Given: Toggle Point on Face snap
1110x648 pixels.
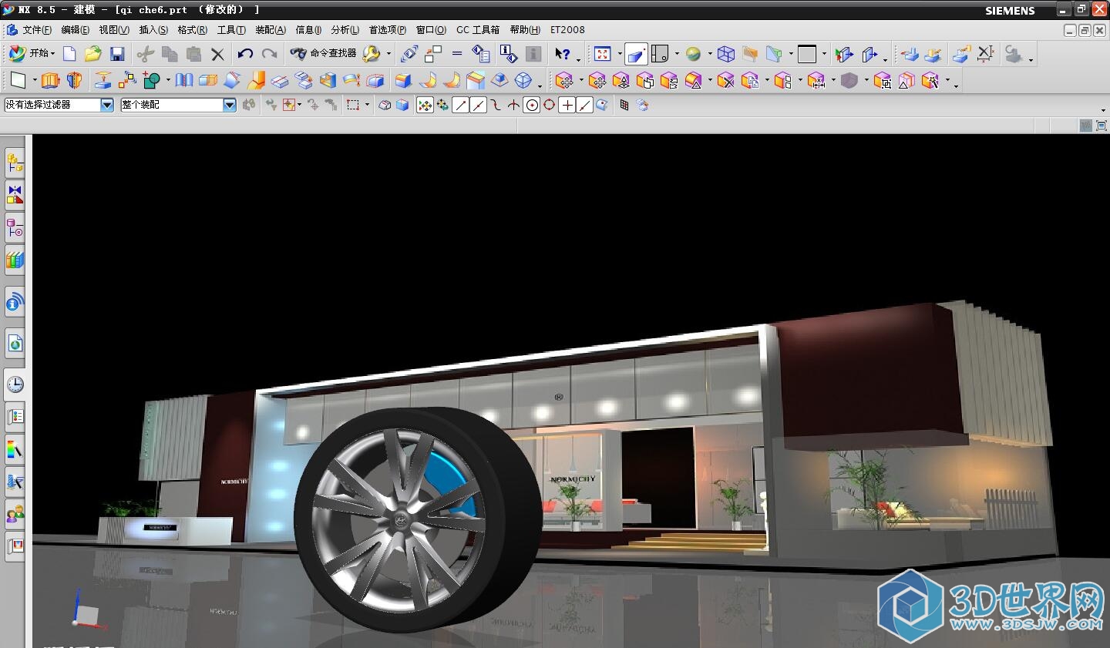Looking at the screenshot, I should (x=602, y=105).
